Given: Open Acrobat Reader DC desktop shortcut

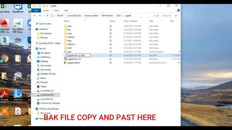Looking at the screenshot, I should [x=5, y=96].
